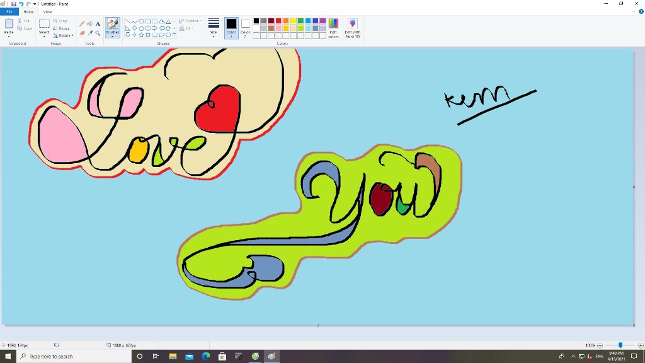Click the Windows Start button
Image resolution: width=645 pixels, height=363 pixels.
tap(8, 357)
